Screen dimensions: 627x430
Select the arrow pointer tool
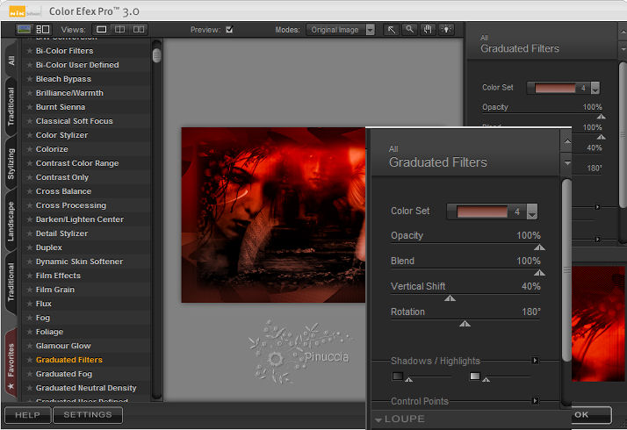(x=392, y=29)
